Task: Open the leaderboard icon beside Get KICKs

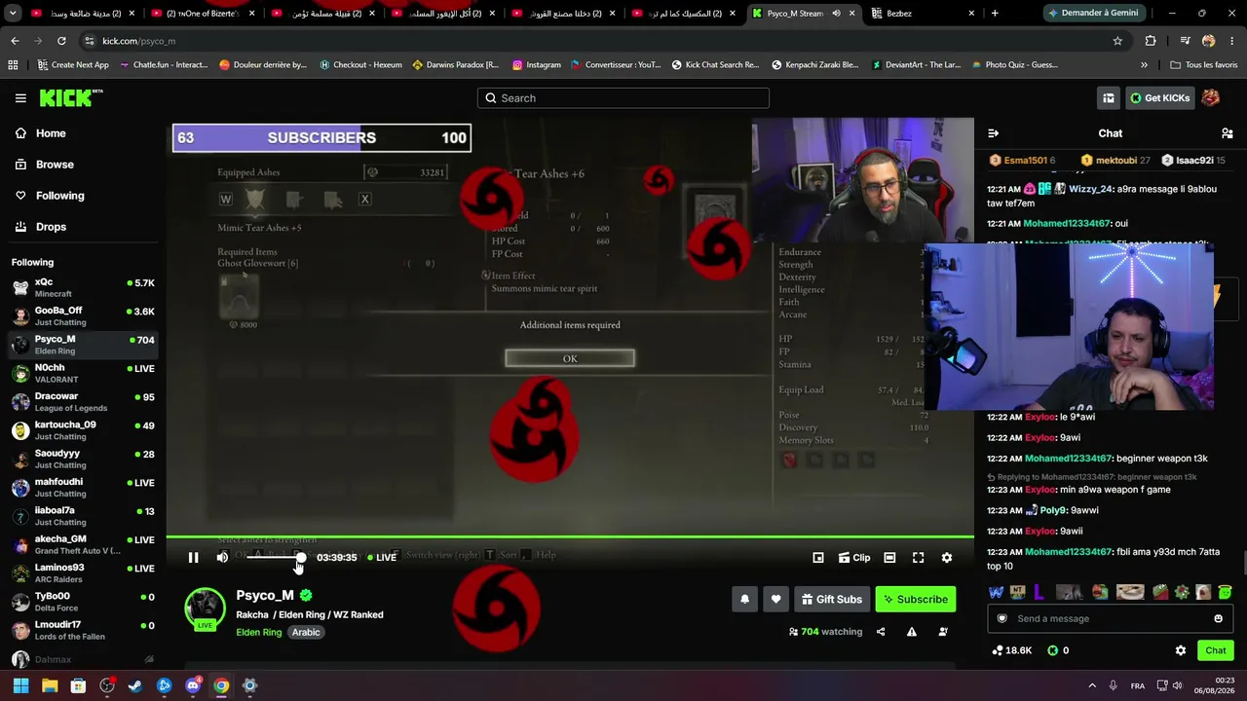Action: pyautogui.click(x=1109, y=98)
